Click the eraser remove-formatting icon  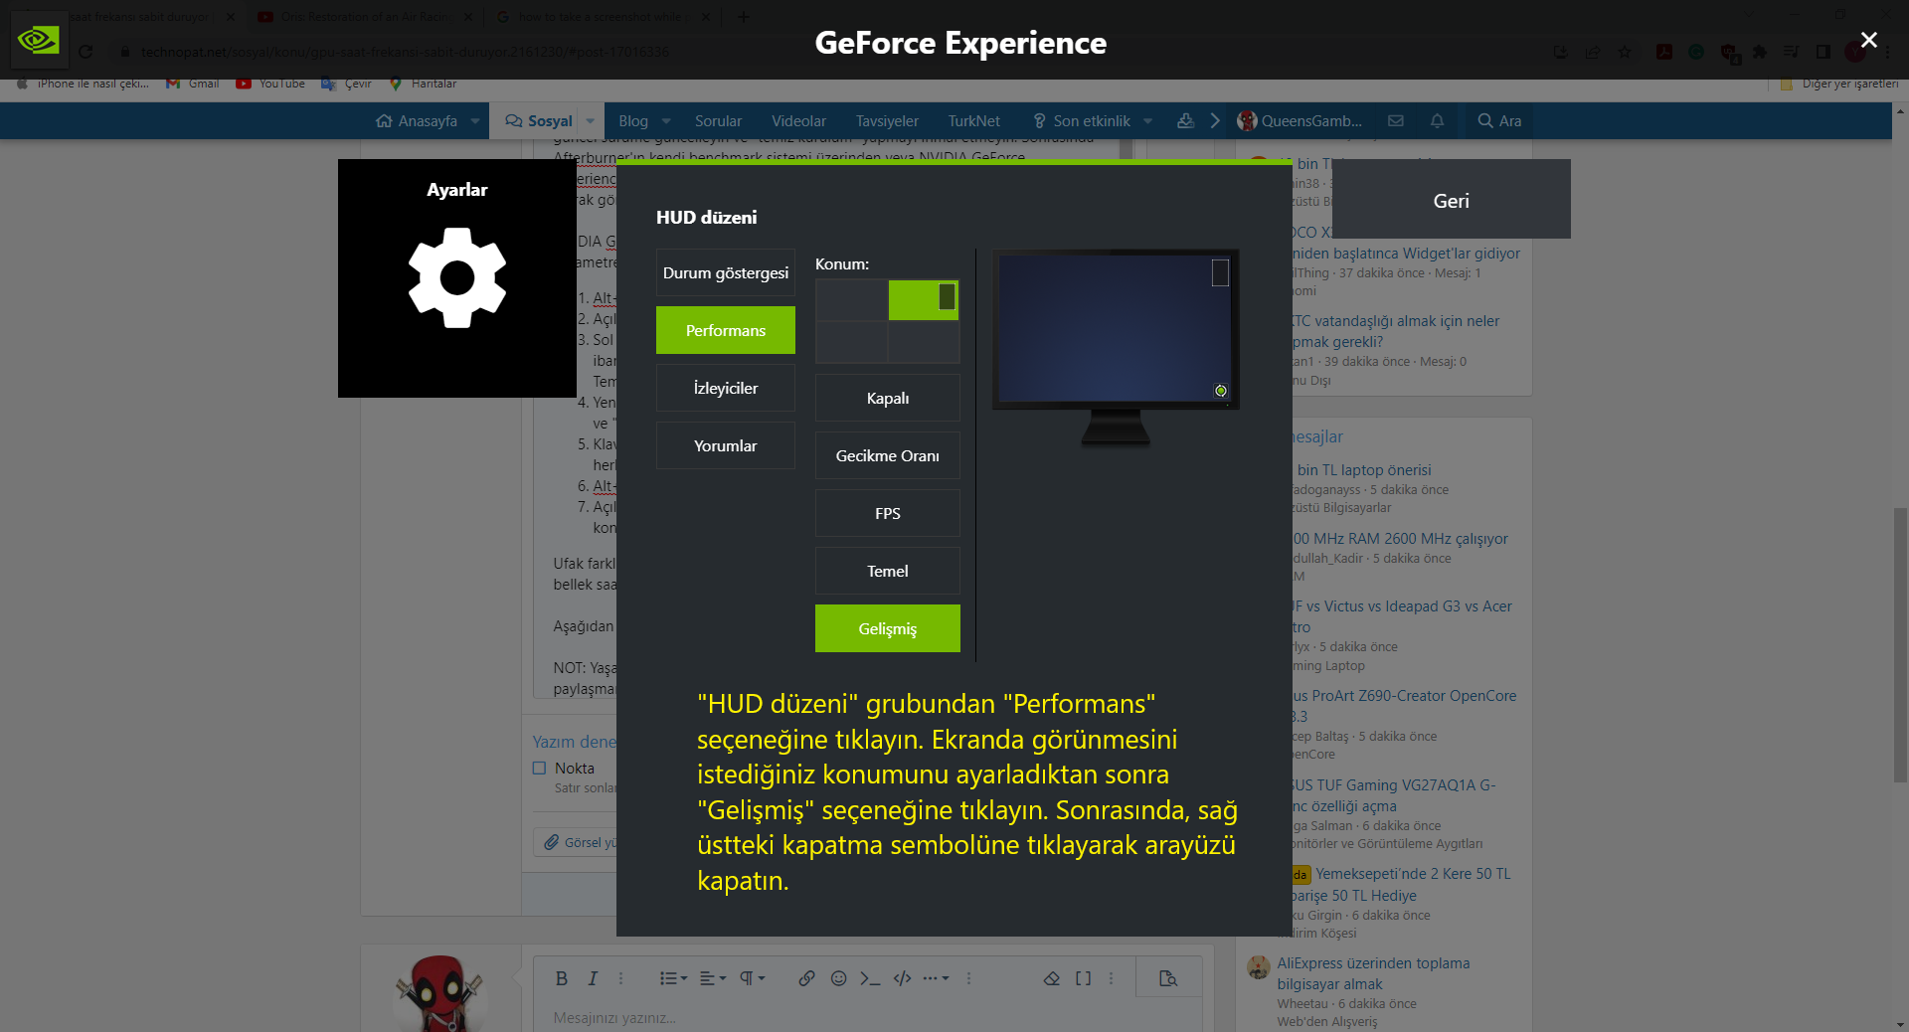coord(1052,978)
